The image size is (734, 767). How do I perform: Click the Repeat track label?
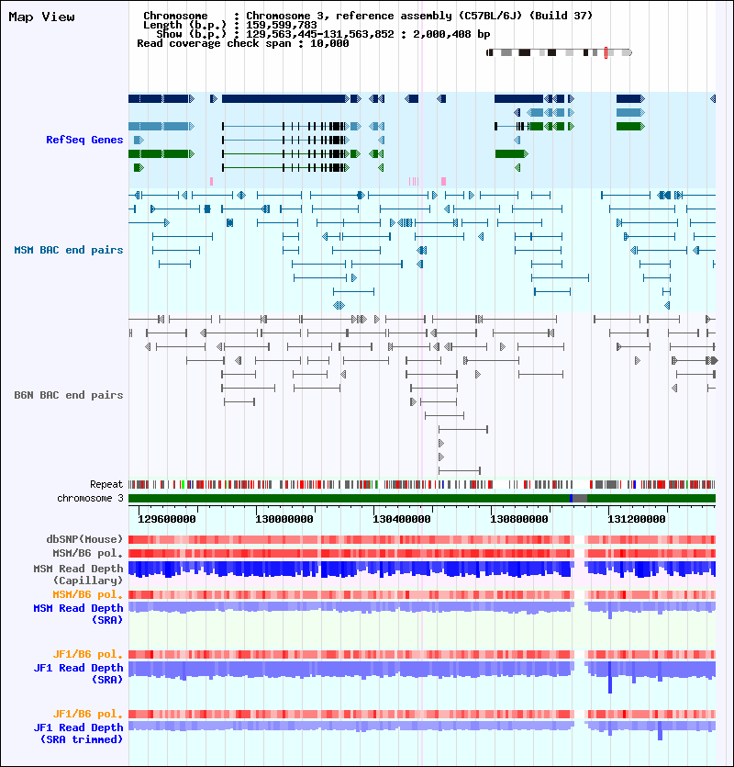tap(106, 484)
